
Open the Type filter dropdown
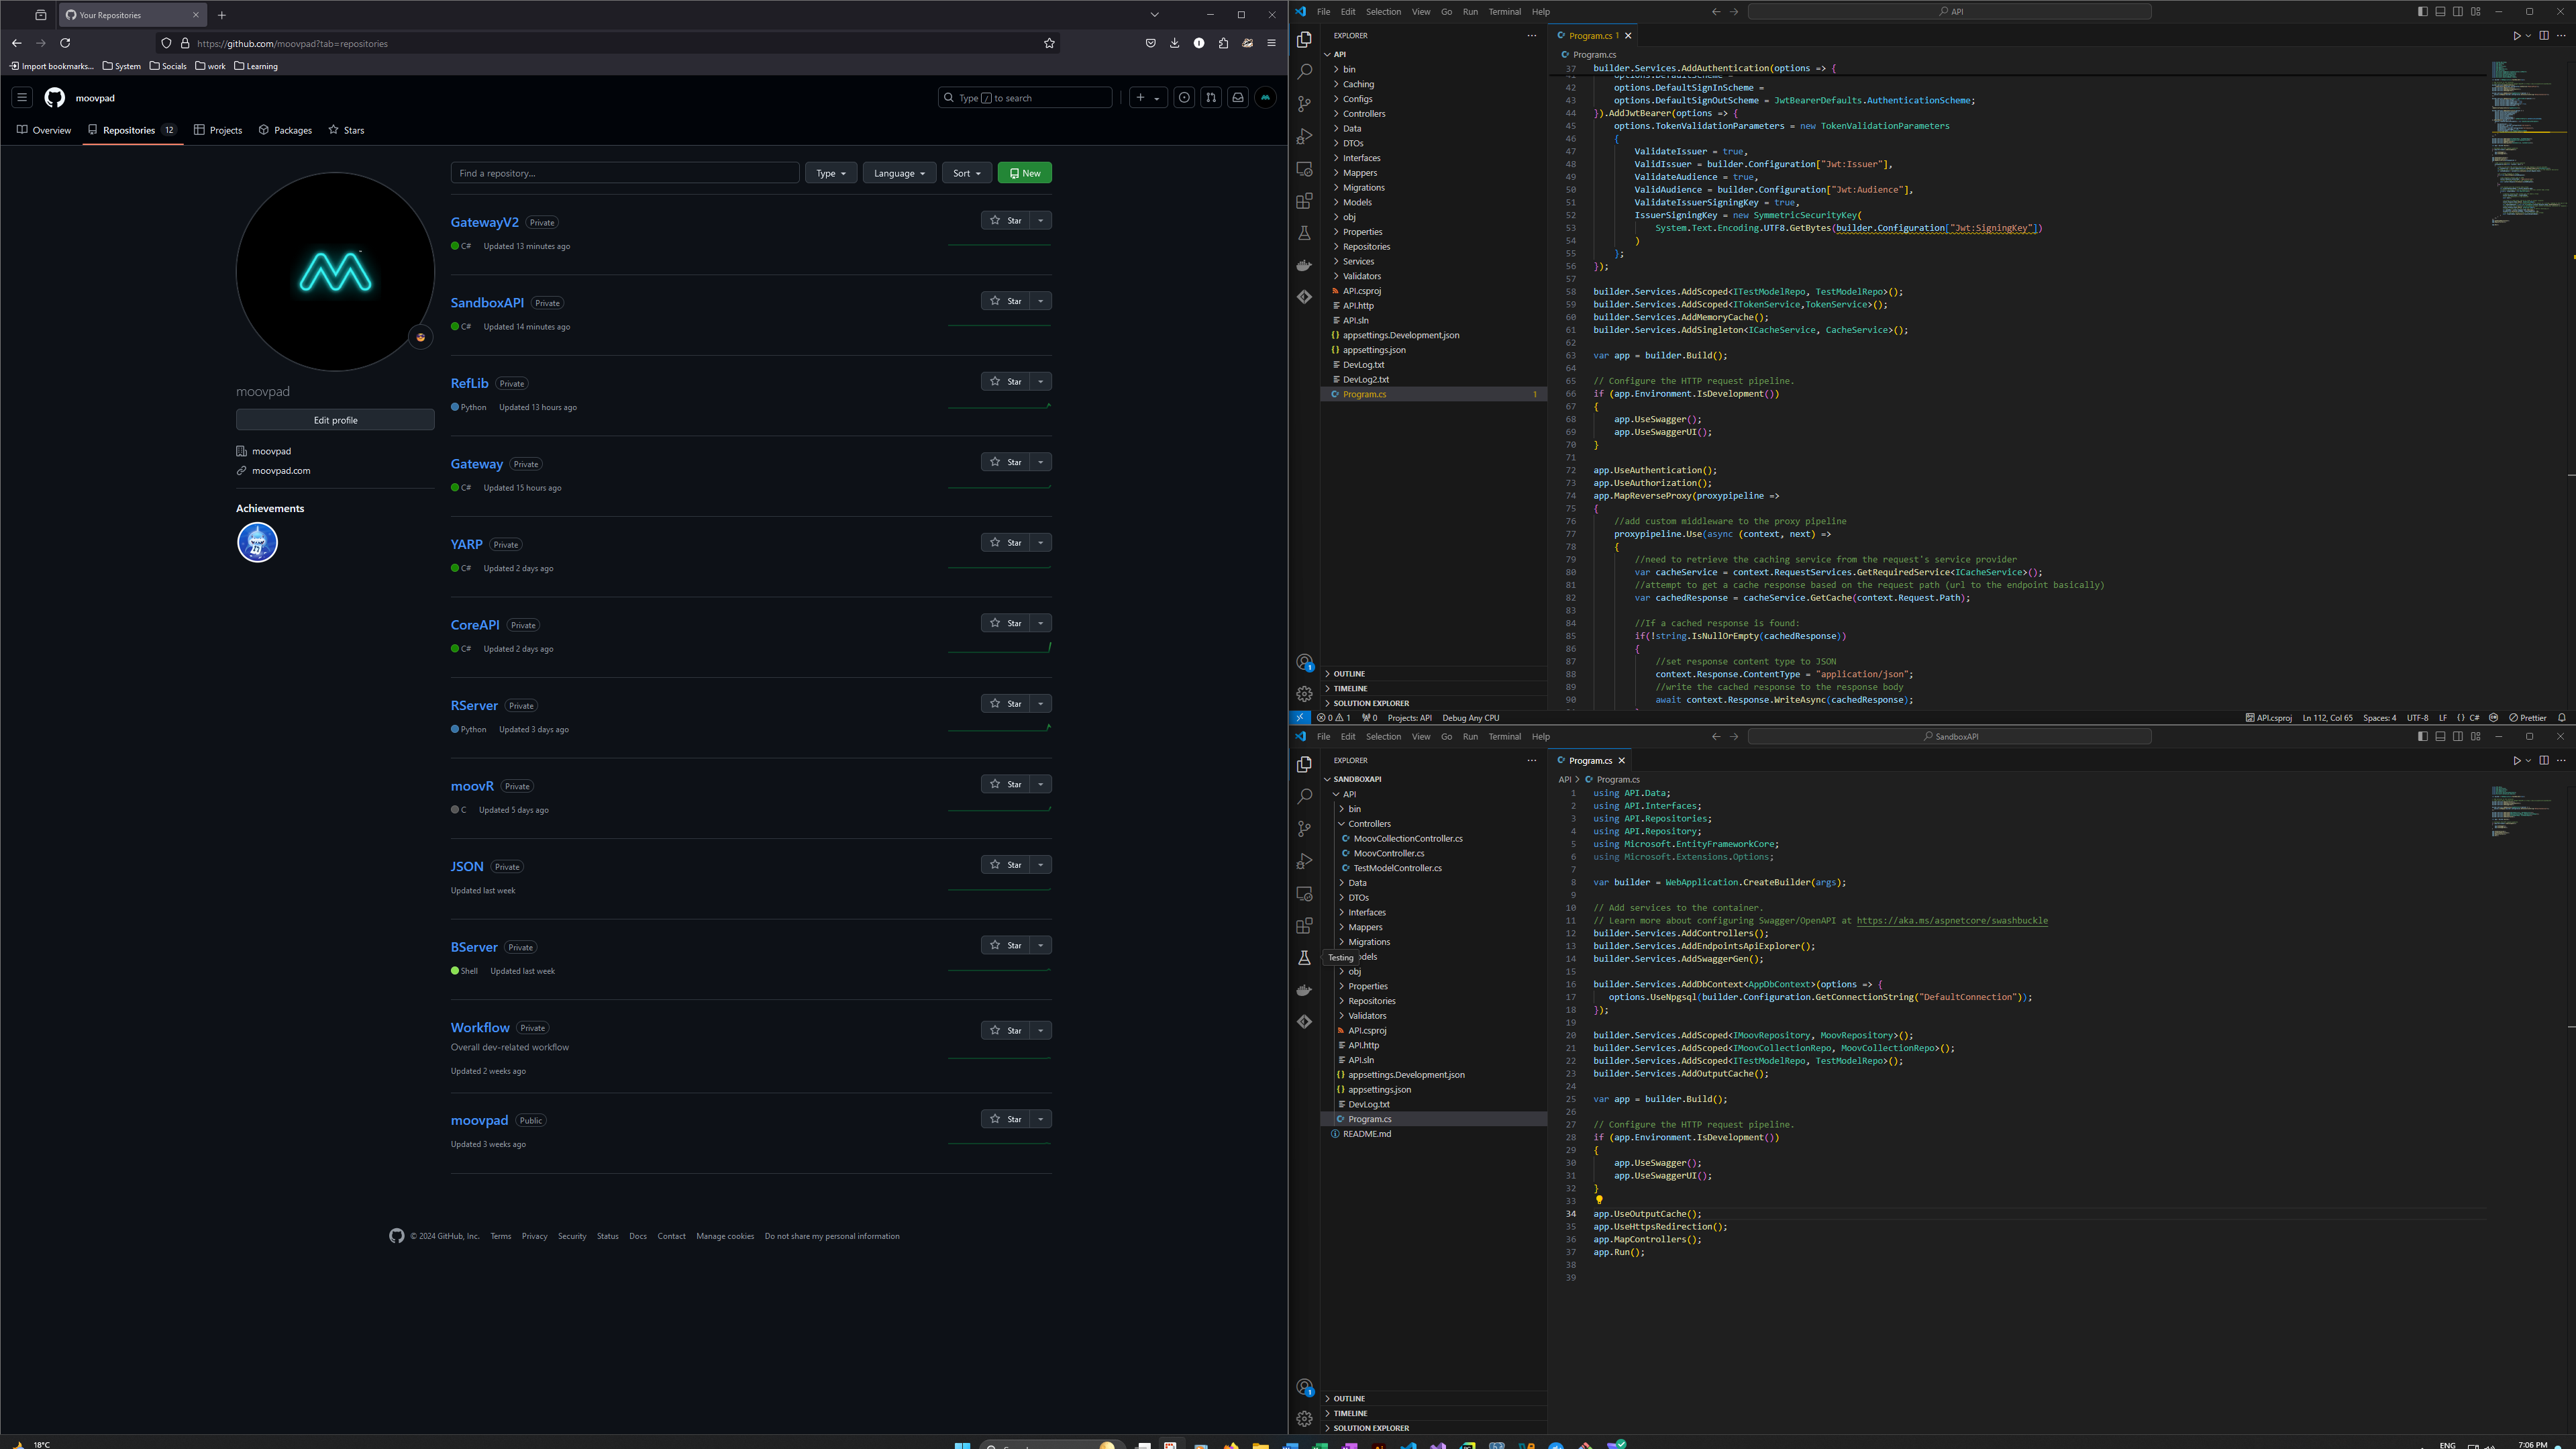(831, 173)
